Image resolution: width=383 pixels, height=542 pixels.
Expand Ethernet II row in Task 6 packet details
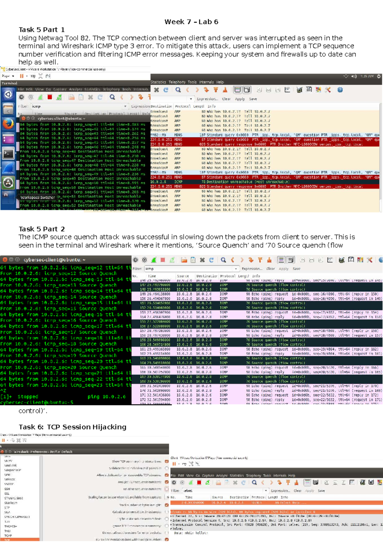172,516
